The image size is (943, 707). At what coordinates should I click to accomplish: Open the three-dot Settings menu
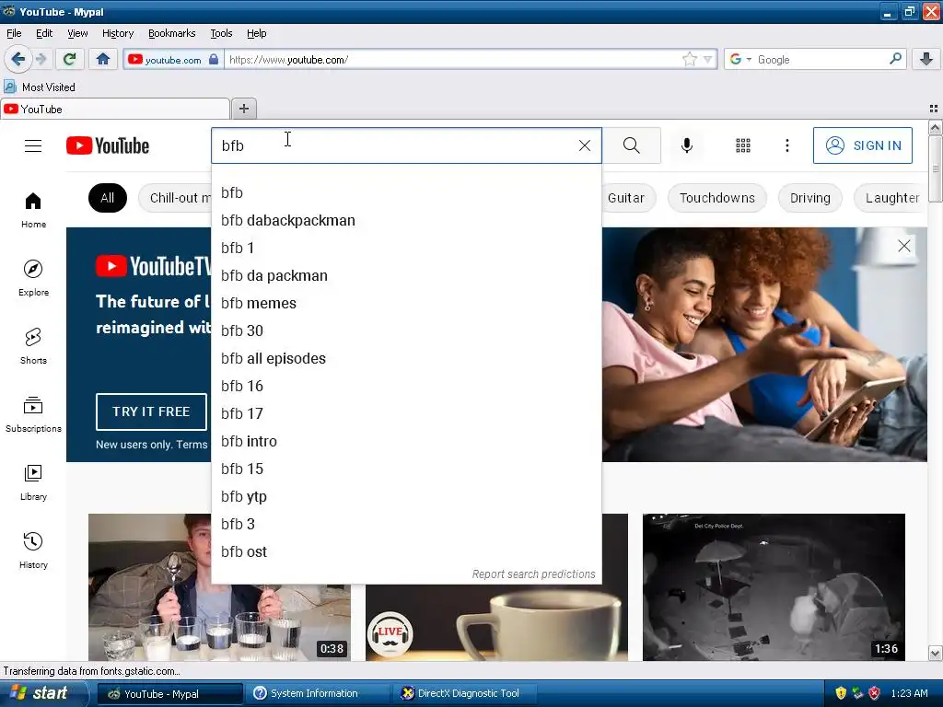tap(786, 145)
